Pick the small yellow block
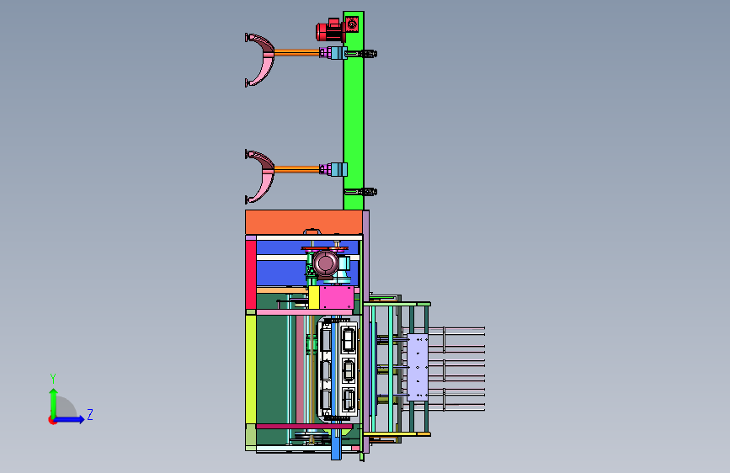 click(314, 297)
